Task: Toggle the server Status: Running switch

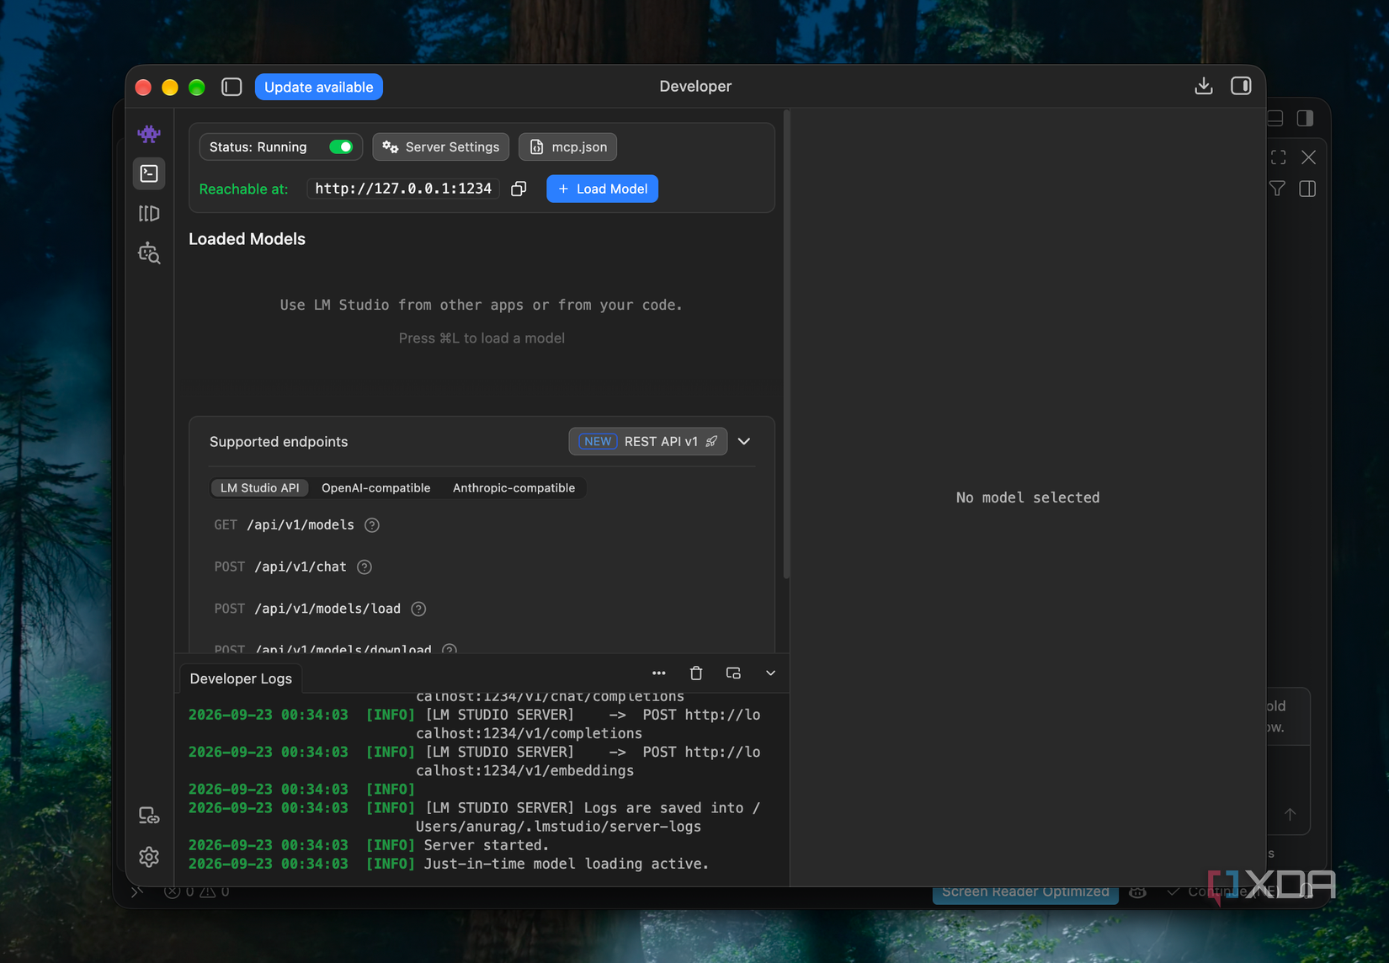Action: coord(341,146)
